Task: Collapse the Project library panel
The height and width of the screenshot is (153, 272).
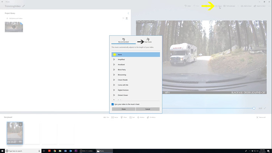Action: pyautogui.click(x=128, y=13)
